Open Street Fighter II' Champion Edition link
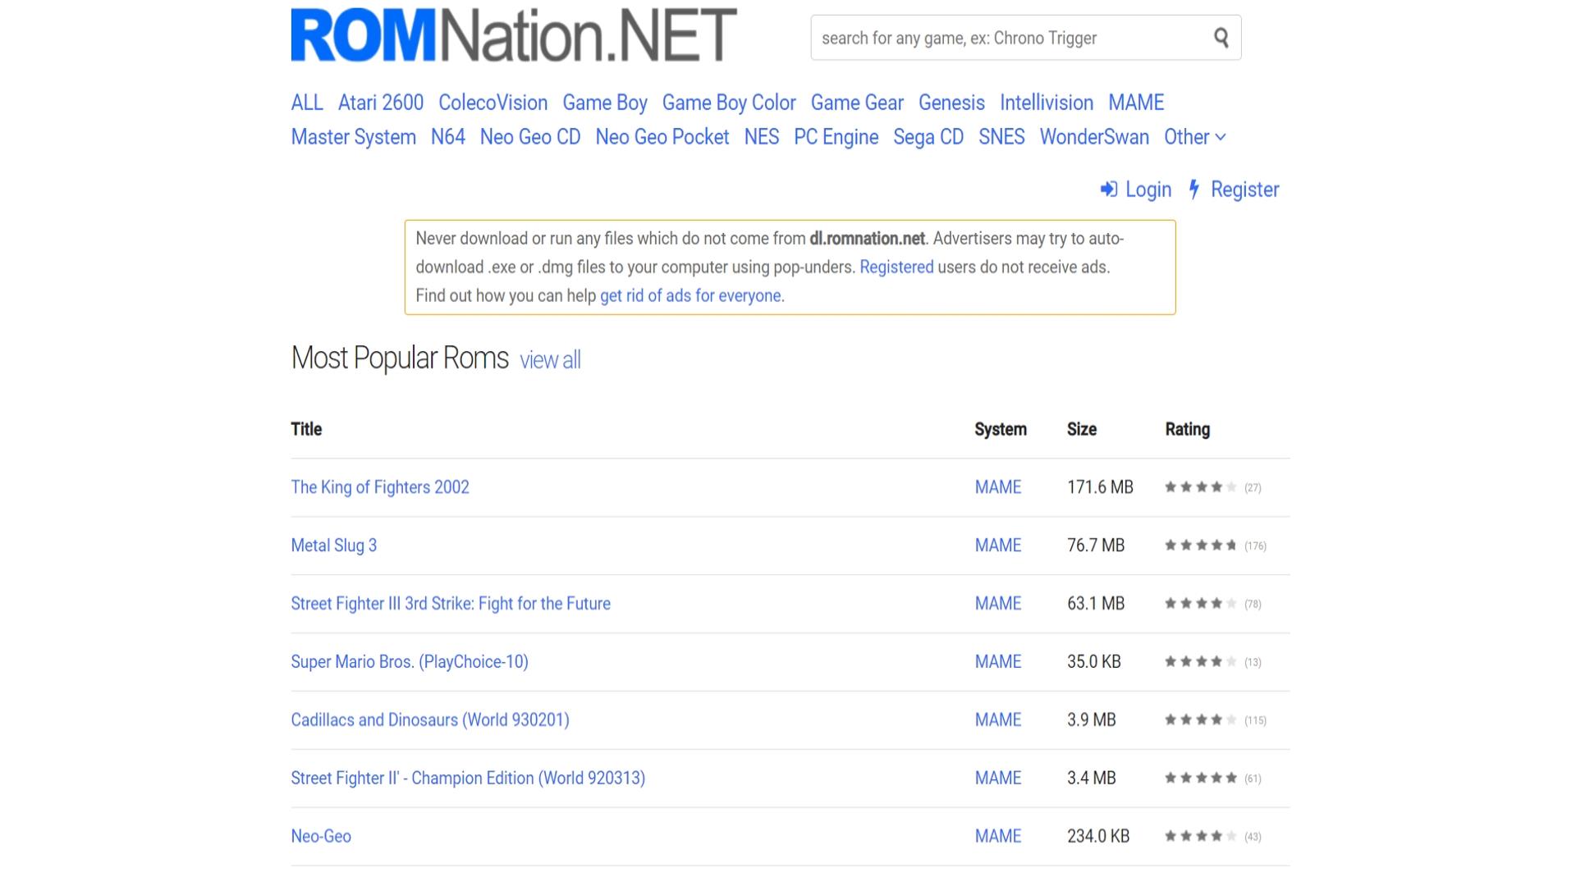Image resolution: width=1576 pixels, height=886 pixels. 468,779
